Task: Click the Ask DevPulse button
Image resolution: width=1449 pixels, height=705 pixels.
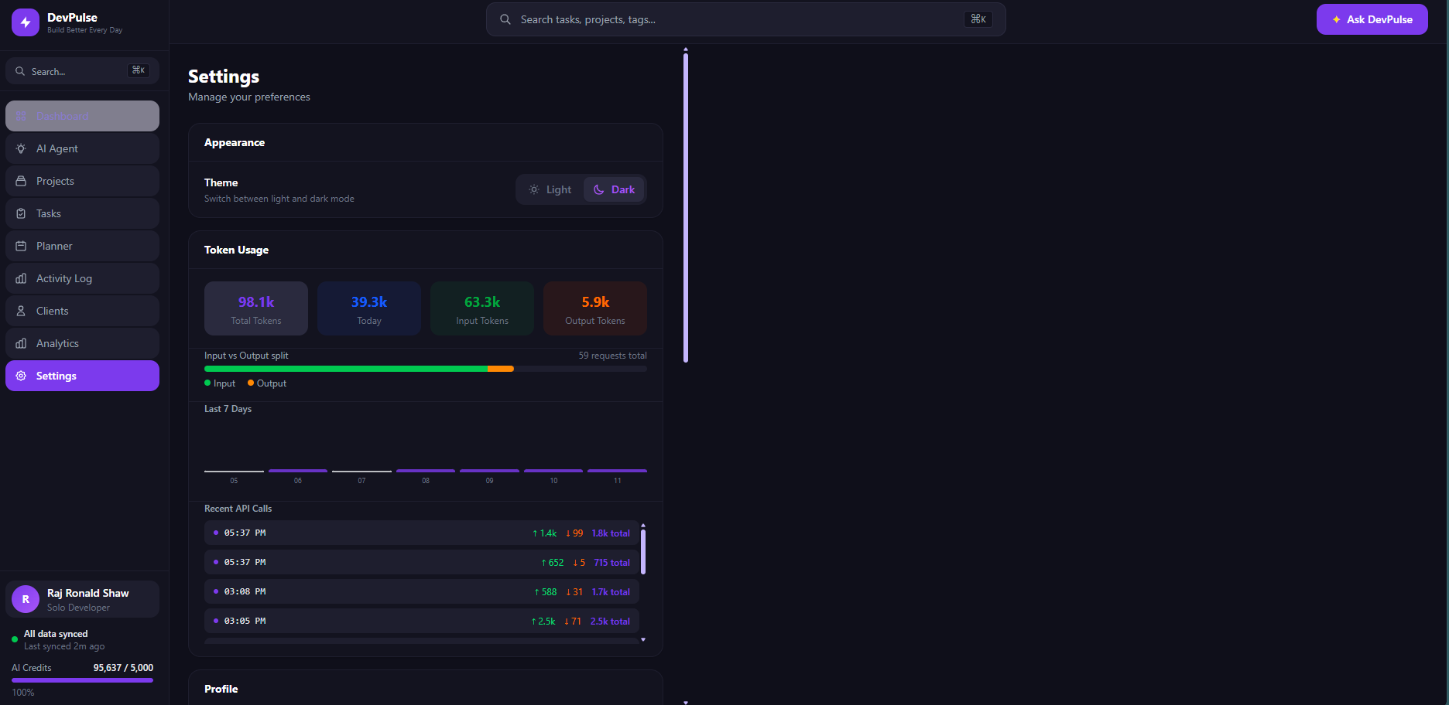Action: point(1372,19)
